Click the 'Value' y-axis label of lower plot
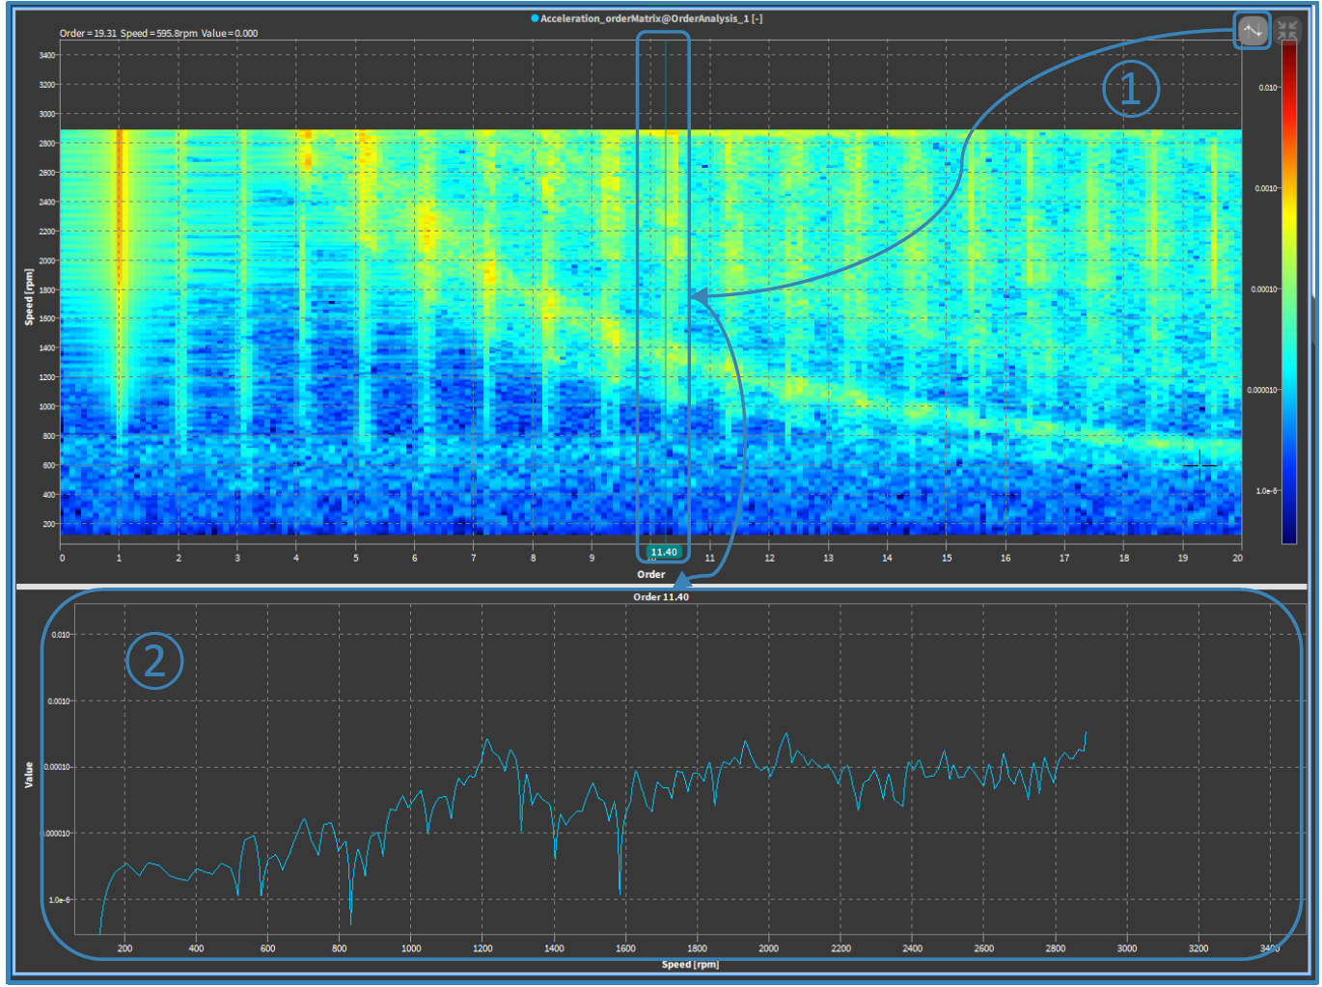 click(x=29, y=774)
